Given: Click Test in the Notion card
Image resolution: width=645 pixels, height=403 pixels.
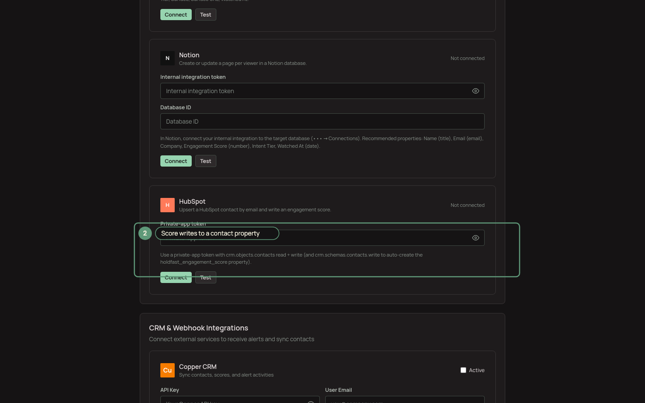Looking at the screenshot, I should coord(206,161).
